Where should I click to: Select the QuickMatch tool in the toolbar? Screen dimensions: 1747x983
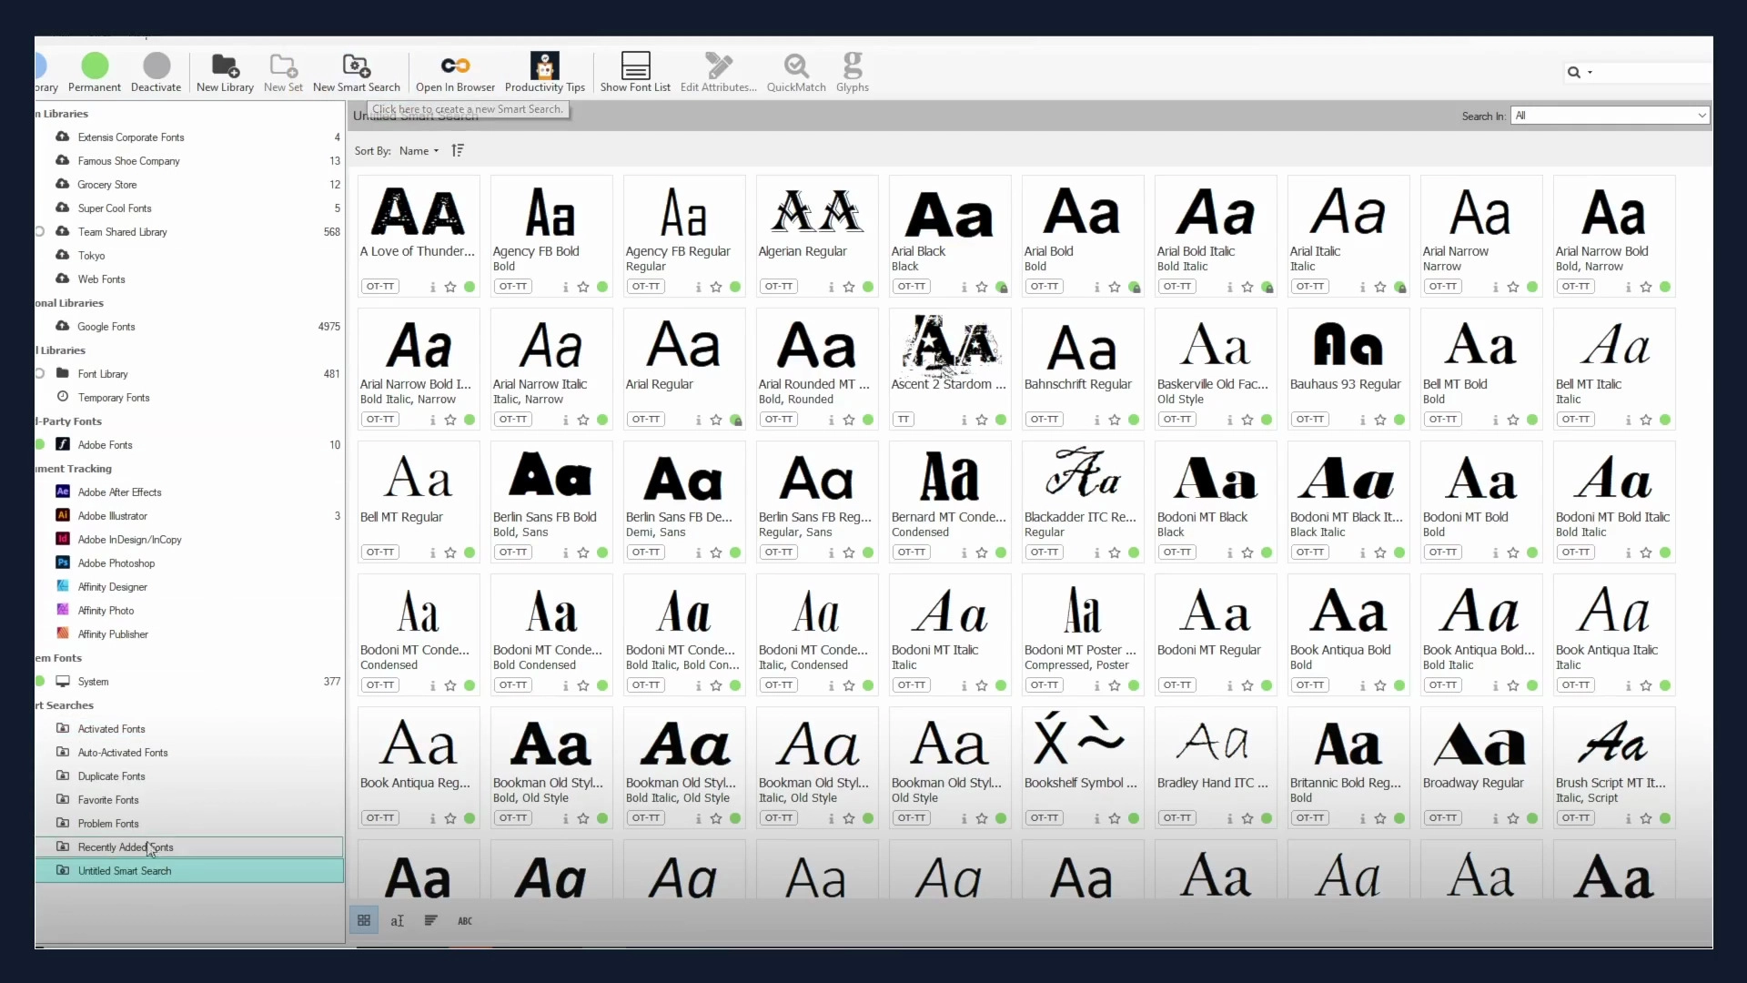[796, 73]
